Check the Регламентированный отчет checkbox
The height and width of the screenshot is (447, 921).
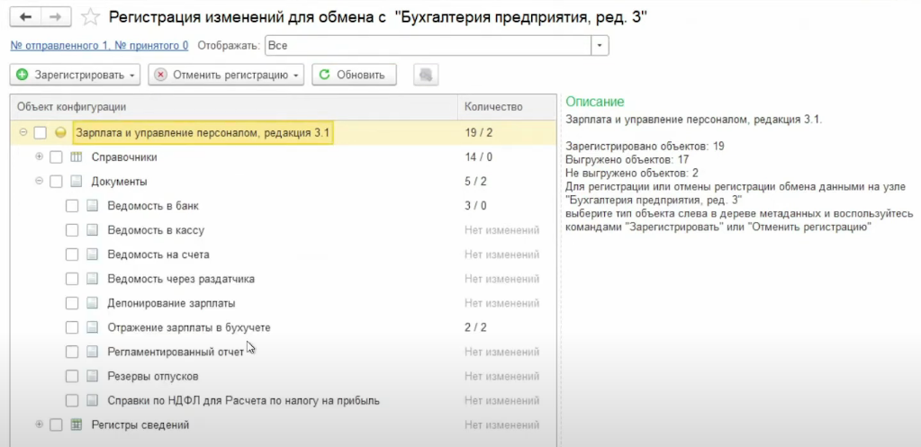[x=72, y=352]
